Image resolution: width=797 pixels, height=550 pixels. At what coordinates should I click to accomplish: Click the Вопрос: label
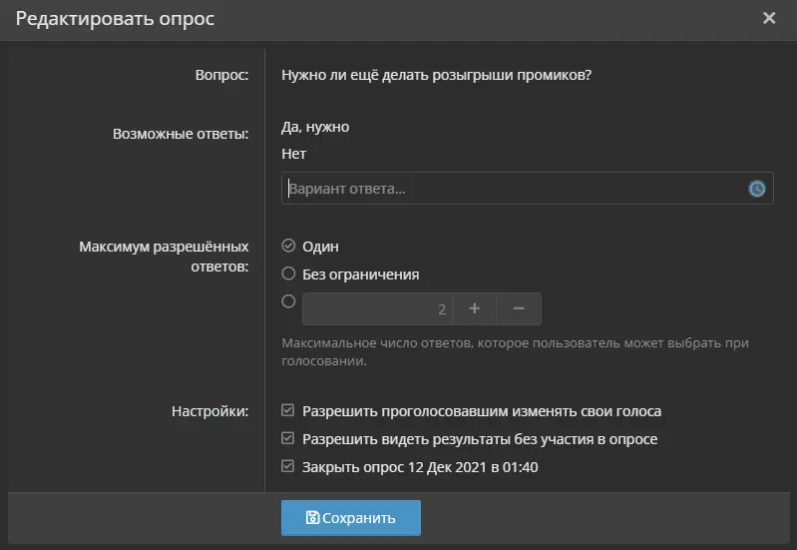click(222, 75)
